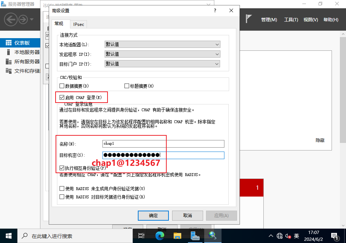Open File Explorer from the taskbar

(x=177, y=236)
